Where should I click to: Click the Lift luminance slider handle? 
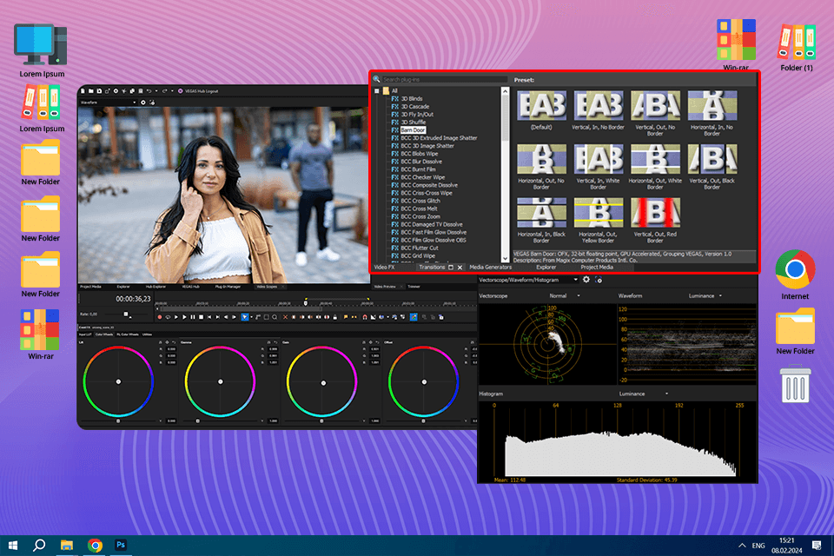(118, 420)
